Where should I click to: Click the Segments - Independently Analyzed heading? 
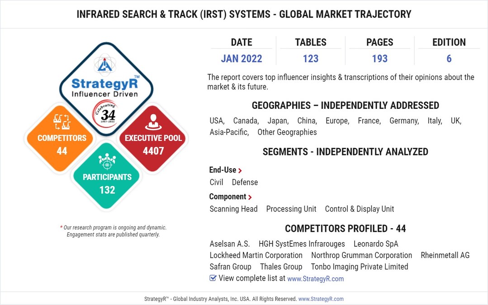click(x=346, y=152)
